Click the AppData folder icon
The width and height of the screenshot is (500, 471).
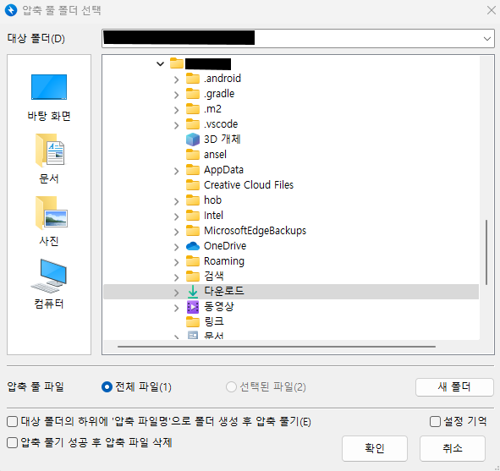point(193,169)
